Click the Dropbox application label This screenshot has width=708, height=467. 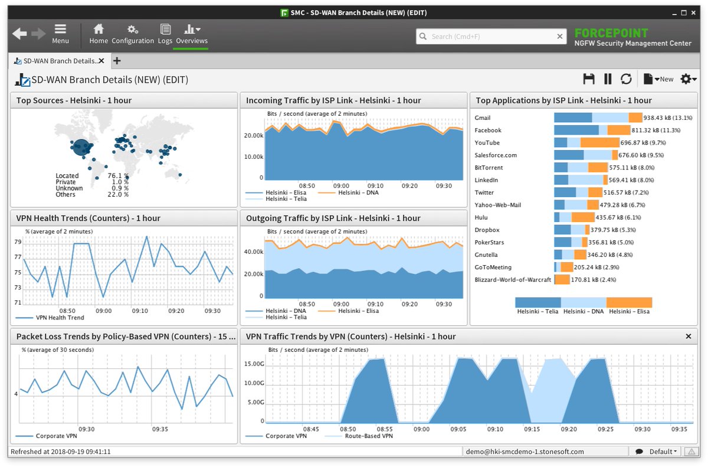point(487,230)
